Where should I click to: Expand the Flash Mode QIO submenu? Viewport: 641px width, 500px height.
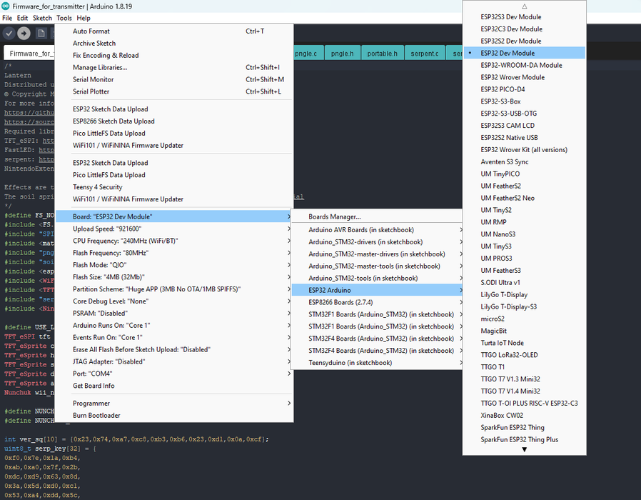[174, 265]
